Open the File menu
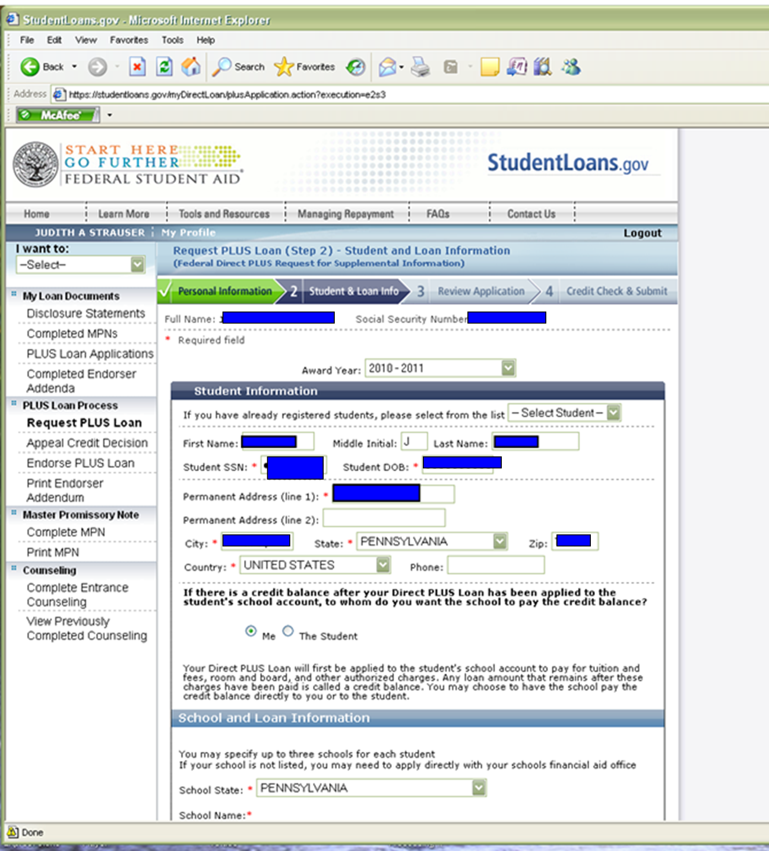769x851 pixels. tap(27, 40)
